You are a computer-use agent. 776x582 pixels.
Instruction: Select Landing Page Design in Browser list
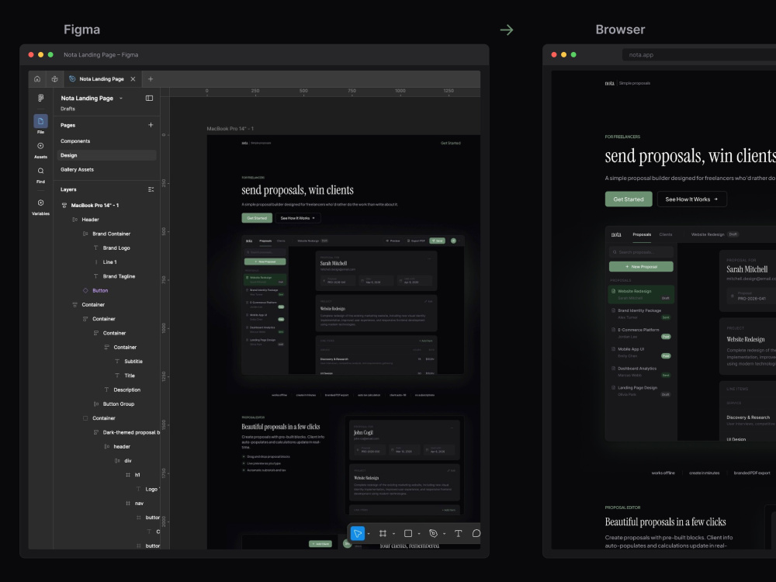[x=641, y=391]
